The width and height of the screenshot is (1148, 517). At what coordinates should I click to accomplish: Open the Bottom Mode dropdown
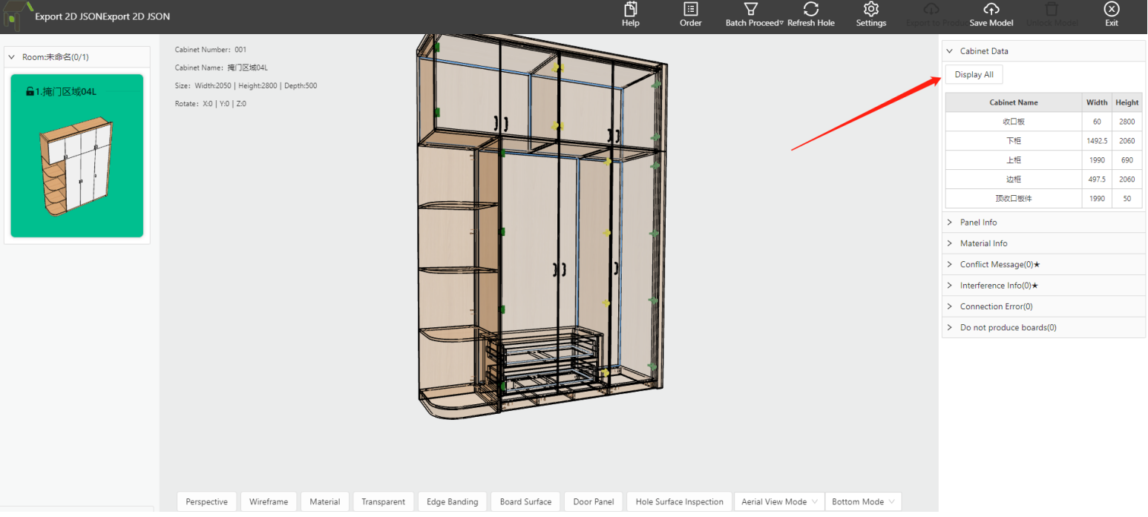pyautogui.click(x=863, y=502)
